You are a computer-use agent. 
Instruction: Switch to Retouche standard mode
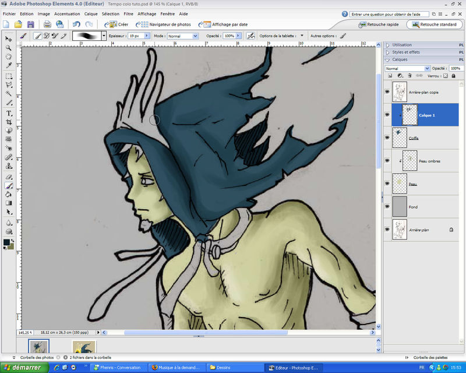click(x=434, y=24)
